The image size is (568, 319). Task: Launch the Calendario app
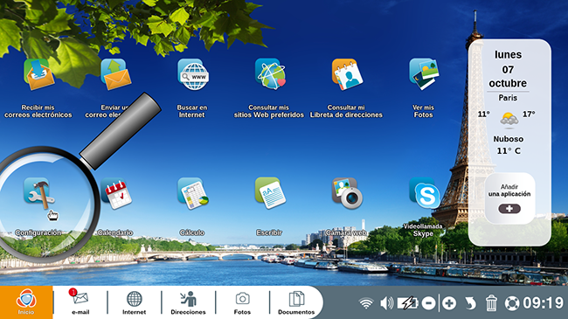[x=116, y=193]
